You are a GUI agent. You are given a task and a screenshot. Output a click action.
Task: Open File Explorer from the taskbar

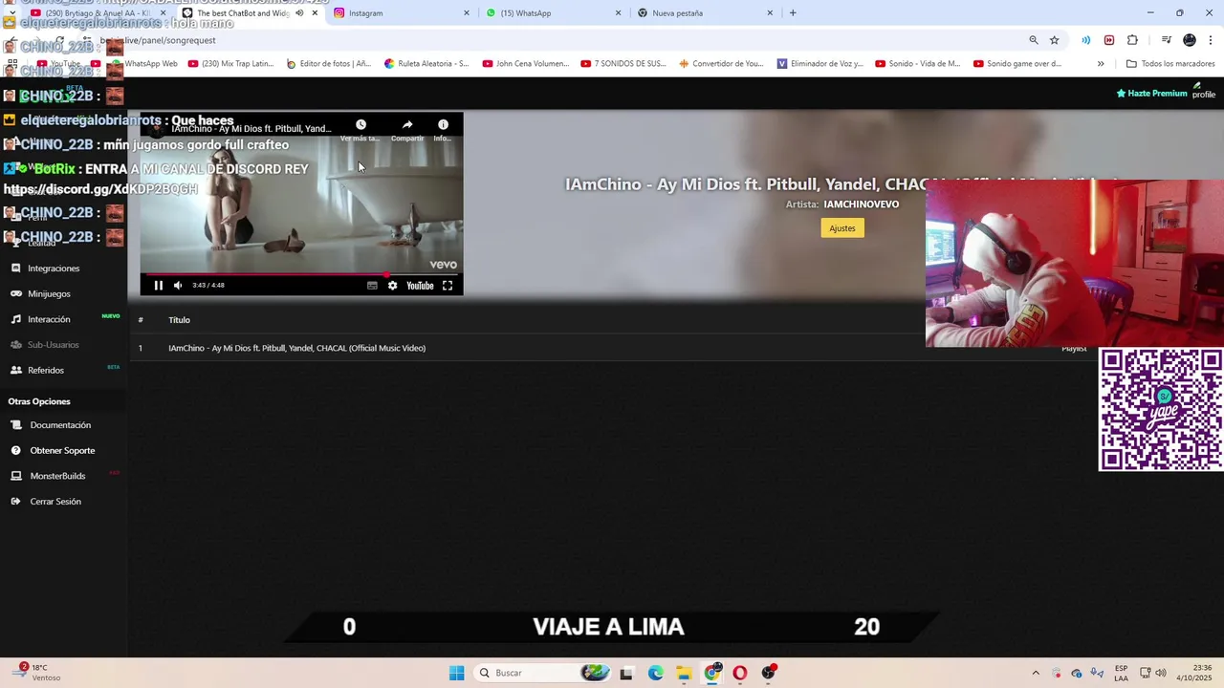click(684, 673)
